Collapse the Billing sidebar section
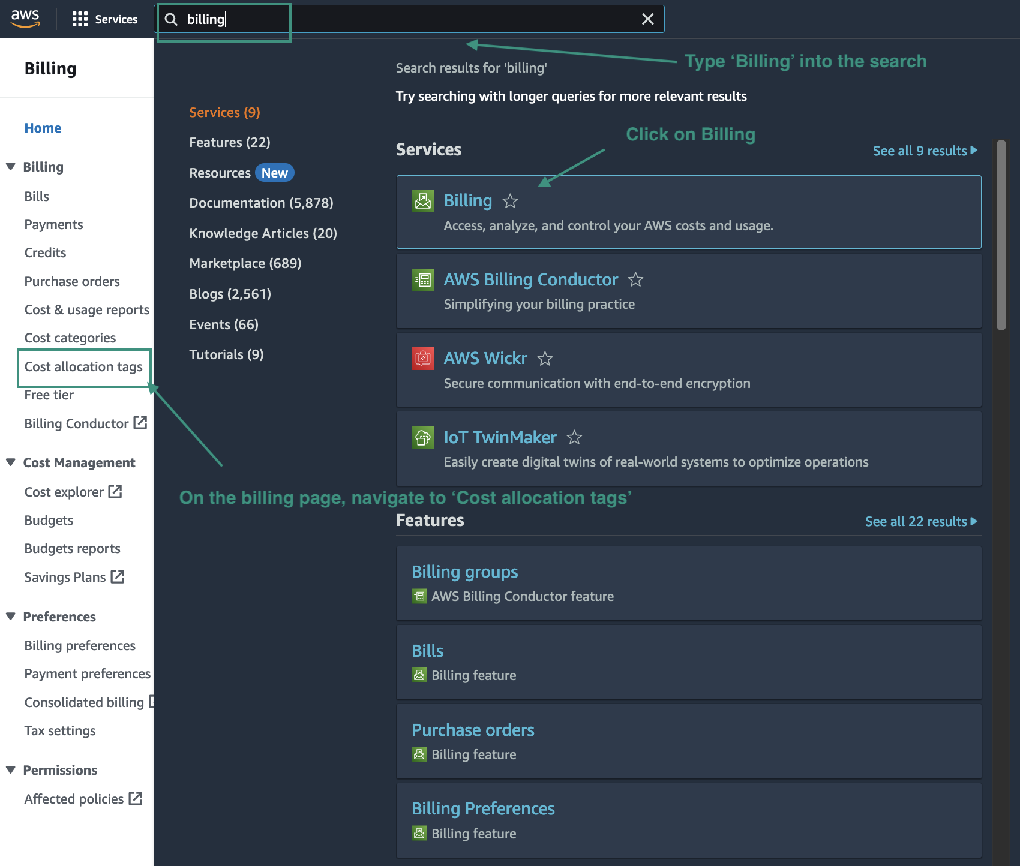Image resolution: width=1020 pixels, height=866 pixels. point(11,167)
